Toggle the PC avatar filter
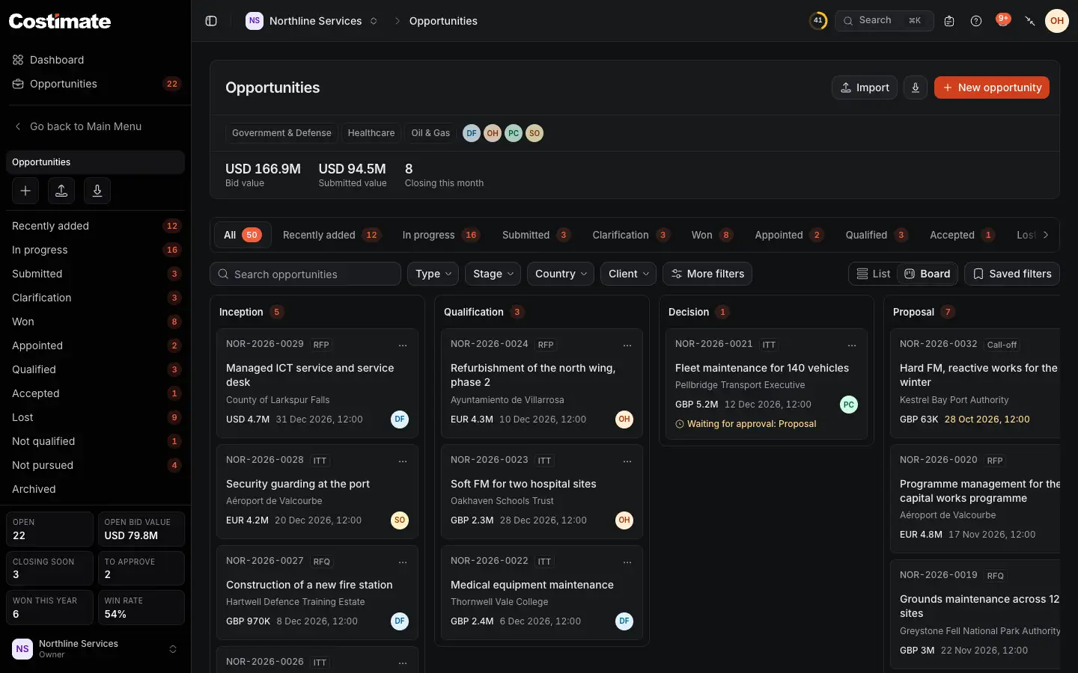1078x673 pixels. click(514, 133)
